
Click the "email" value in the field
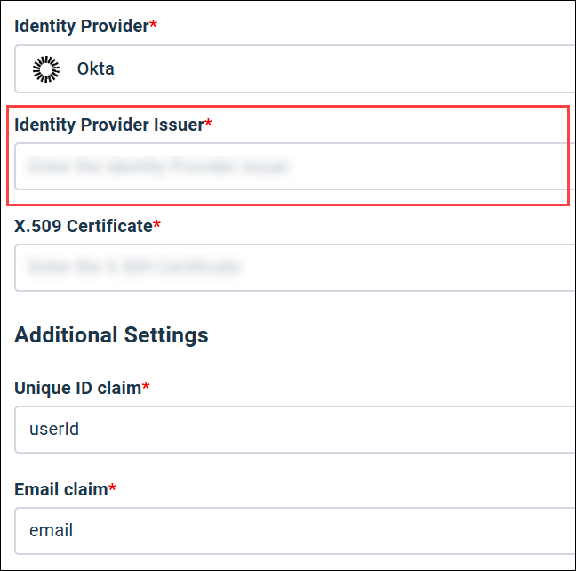51,531
